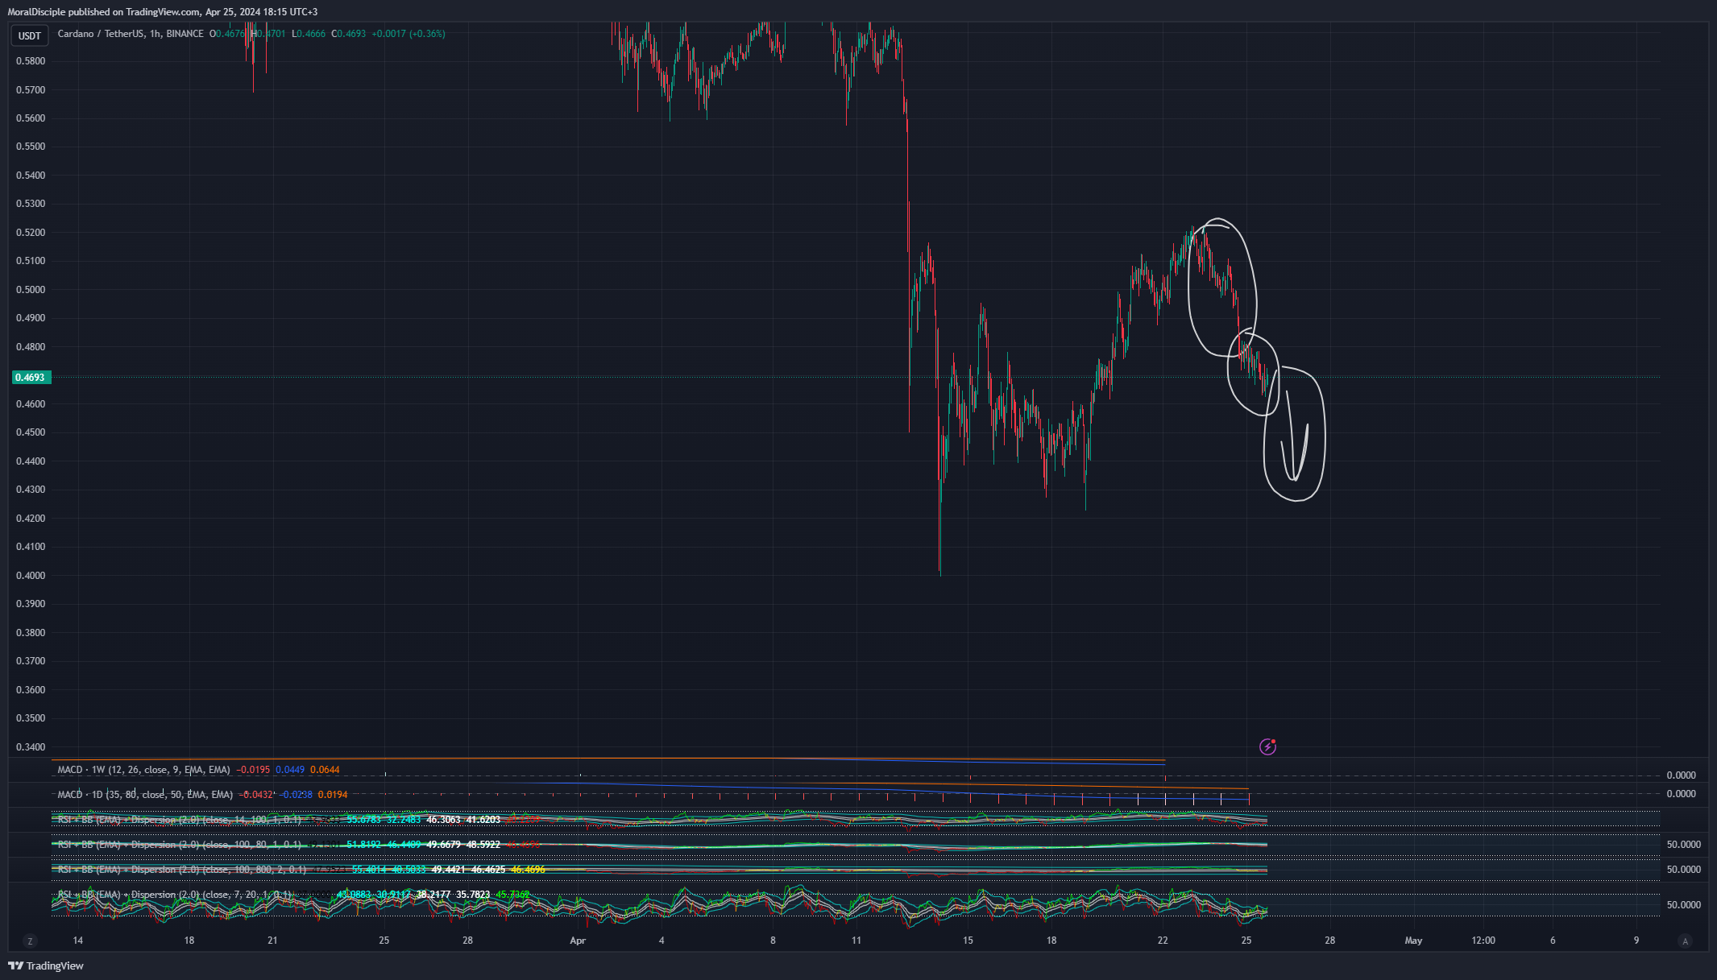Click the 50.0000 scale of RSI 7, 20 pane
This screenshot has width=1717, height=980.
pyautogui.click(x=1684, y=905)
